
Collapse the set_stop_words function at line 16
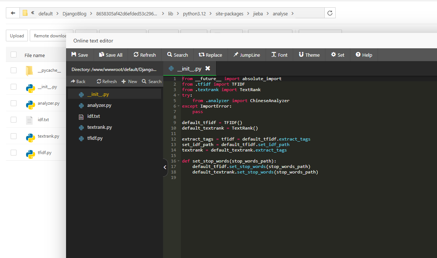(x=179, y=161)
